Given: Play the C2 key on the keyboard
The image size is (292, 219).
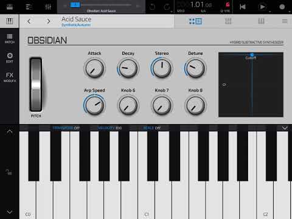Looking at the screenshot, I should pos(265,200).
